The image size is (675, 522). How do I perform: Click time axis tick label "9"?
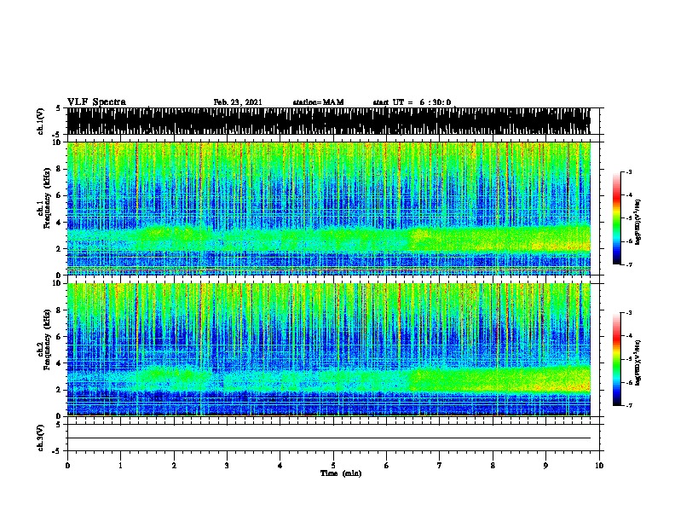click(x=545, y=466)
